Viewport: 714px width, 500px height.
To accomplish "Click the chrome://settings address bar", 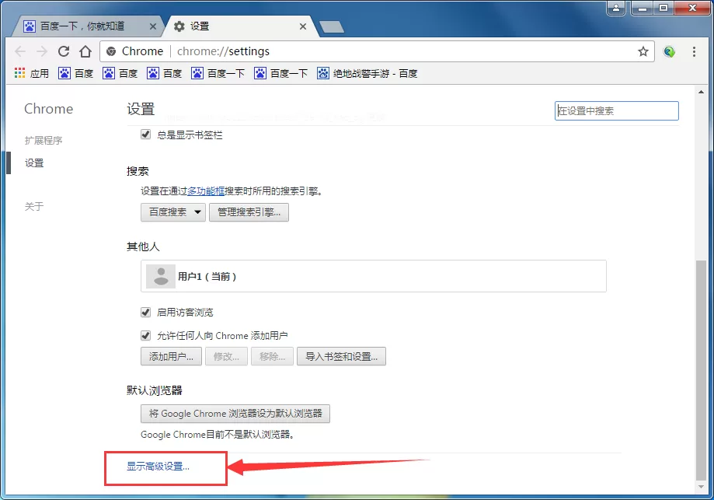I will click(x=377, y=51).
